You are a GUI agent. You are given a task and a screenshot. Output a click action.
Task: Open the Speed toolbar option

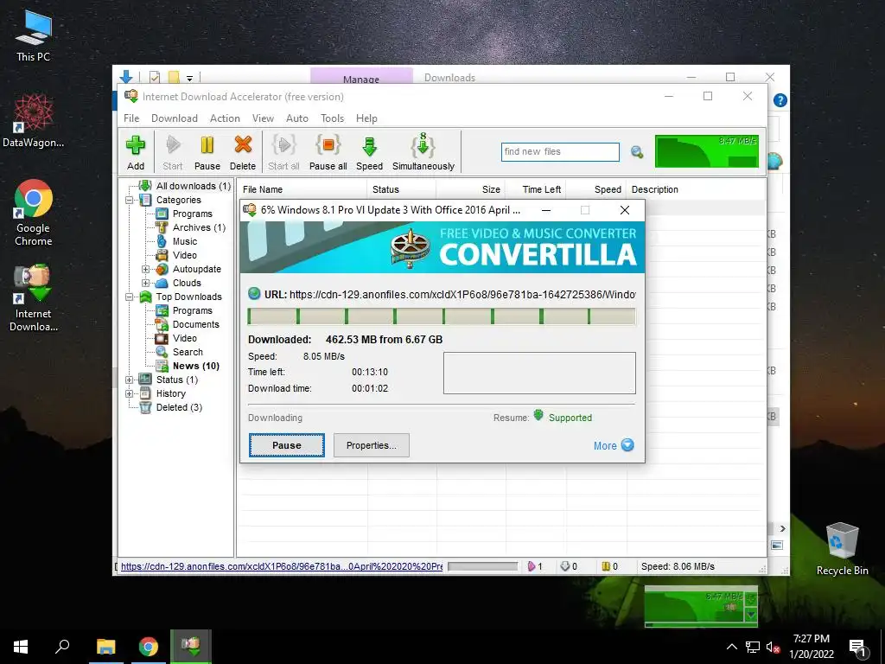369,152
